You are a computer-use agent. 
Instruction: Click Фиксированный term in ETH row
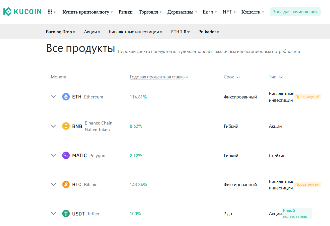pyautogui.click(x=240, y=97)
